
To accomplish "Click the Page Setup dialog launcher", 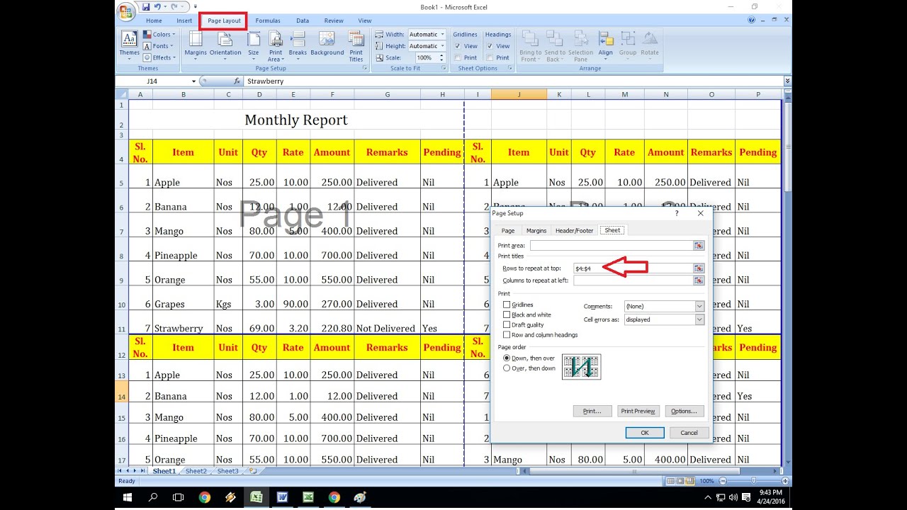I will pyautogui.click(x=365, y=69).
